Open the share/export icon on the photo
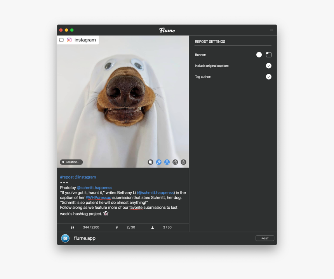 [x=175, y=162]
